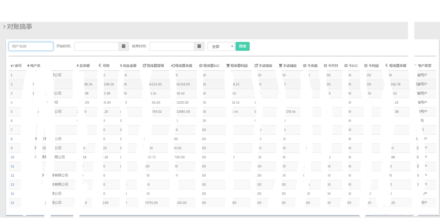Click the 序号 column header icon
The height and width of the screenshot is (220, 440).
pyautogui.click(x=12, y=66)
